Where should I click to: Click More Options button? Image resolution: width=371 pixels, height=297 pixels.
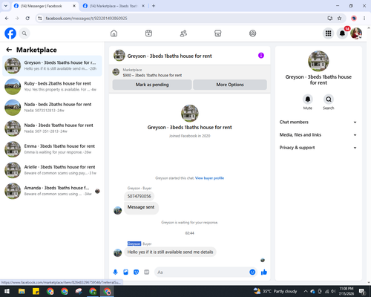[x=230, y=85]
